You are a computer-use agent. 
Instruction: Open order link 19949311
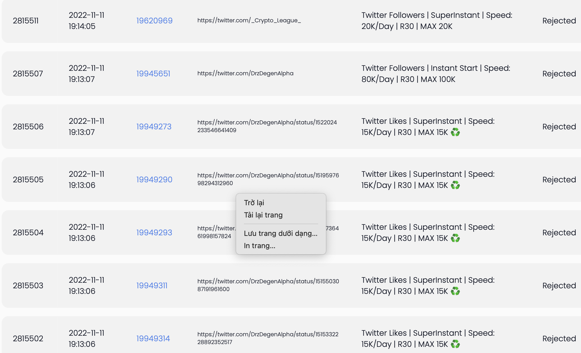(x=152, y=286)
